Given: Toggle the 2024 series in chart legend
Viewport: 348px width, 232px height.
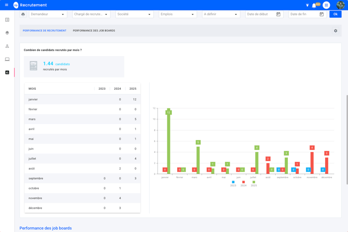Looking at the screenshot, I should [x=243, y=183].
